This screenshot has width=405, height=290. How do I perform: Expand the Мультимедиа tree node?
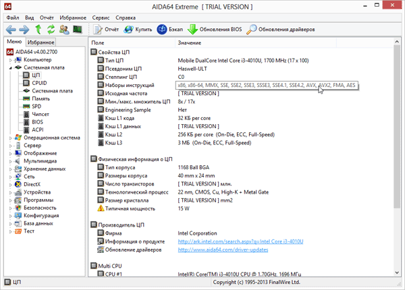click(x=11, y=161)
